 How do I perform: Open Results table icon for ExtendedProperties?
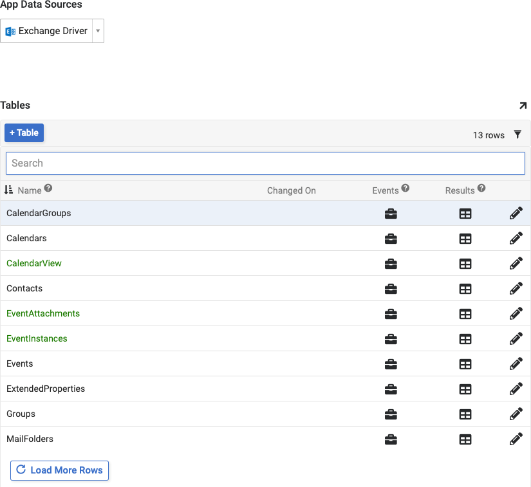(x=465, y=389)
